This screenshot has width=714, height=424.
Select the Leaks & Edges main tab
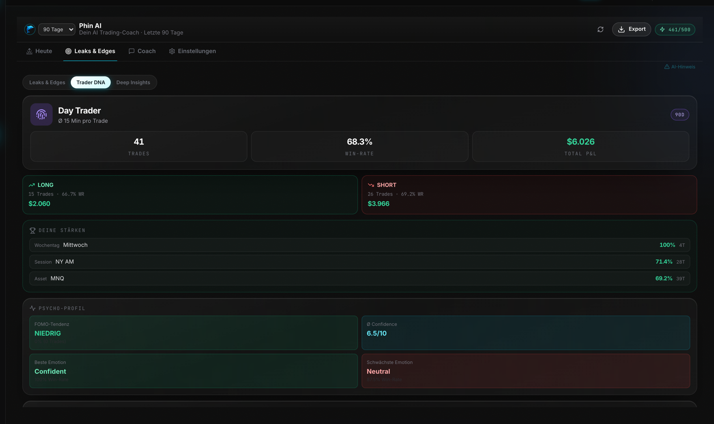(90, 51)
